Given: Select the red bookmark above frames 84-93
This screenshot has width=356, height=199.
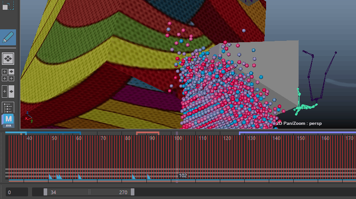Looking at the screenshot, I should pos(148,133).
